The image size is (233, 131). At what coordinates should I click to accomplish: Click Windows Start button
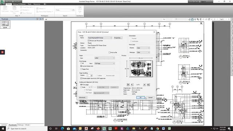(x=3, y=128)
